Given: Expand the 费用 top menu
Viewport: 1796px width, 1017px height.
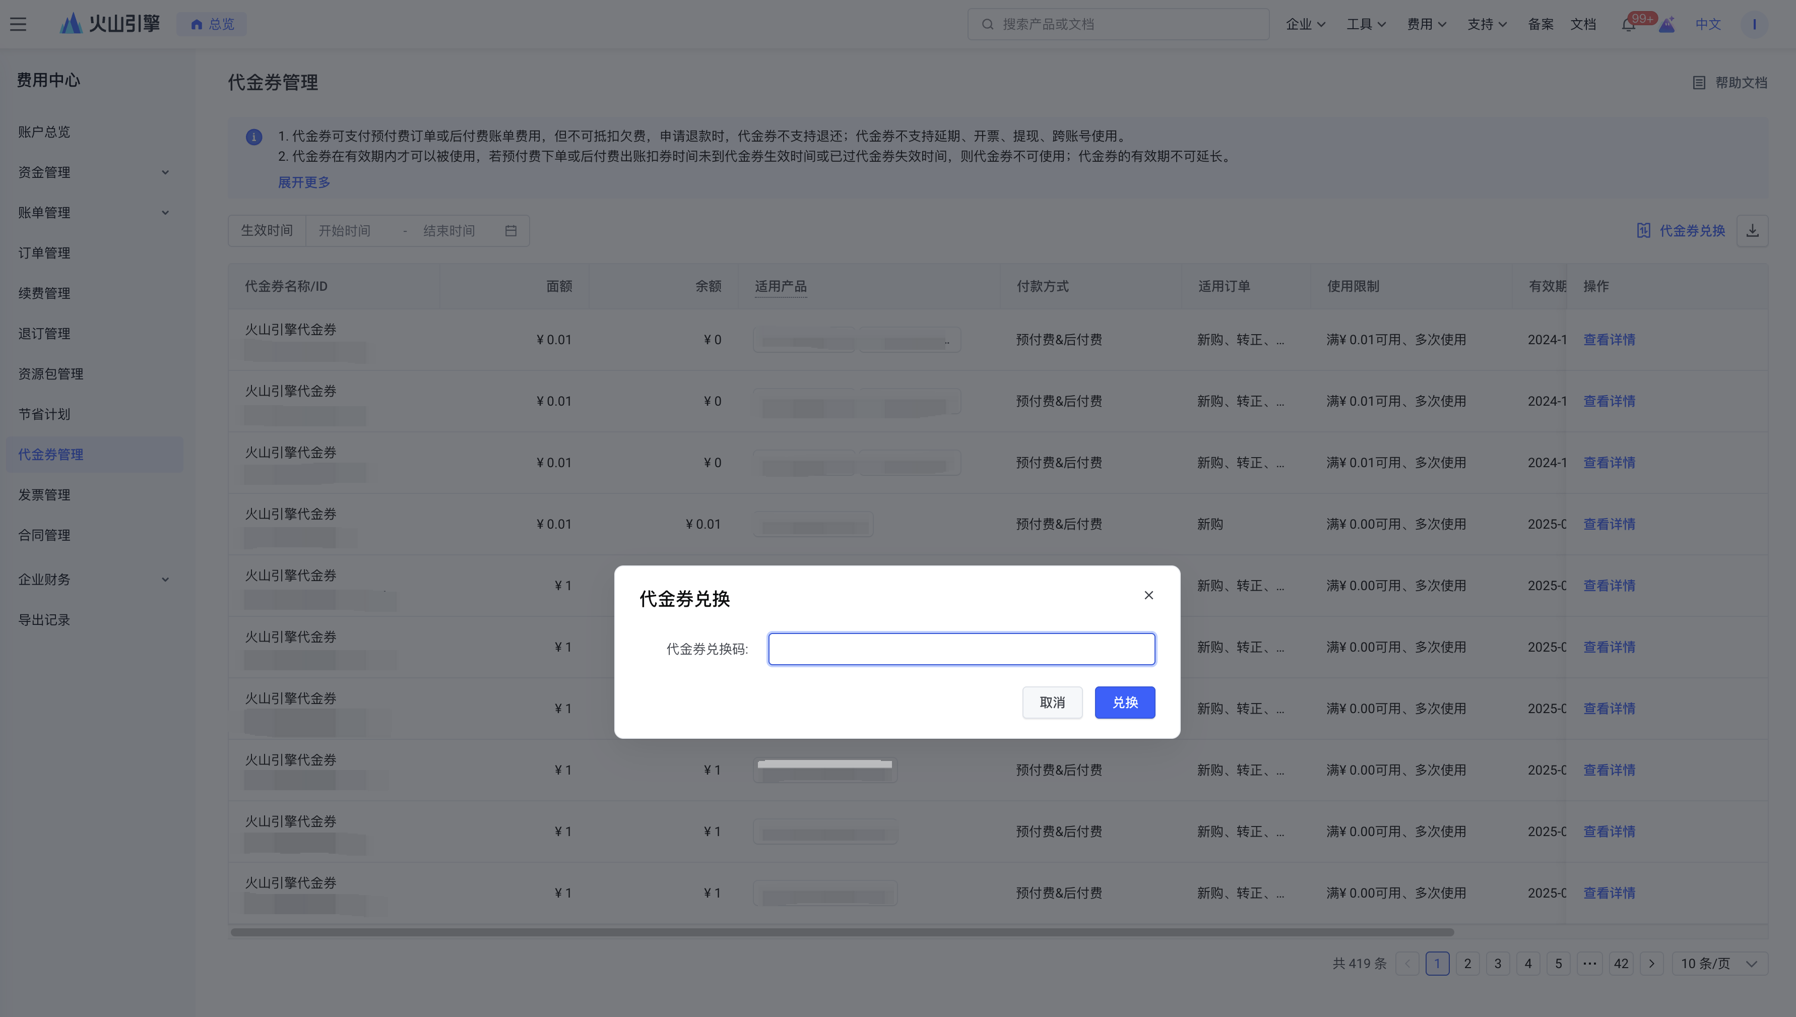Looking at the screenshot, I should pos(1426,25).
